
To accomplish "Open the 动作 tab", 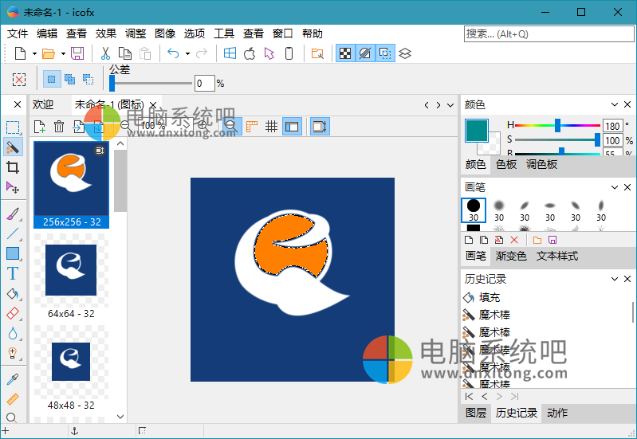I will coord(557,413).
